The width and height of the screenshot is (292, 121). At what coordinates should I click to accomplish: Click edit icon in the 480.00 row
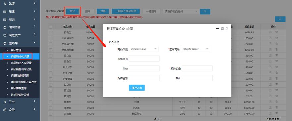coord(270,67)
